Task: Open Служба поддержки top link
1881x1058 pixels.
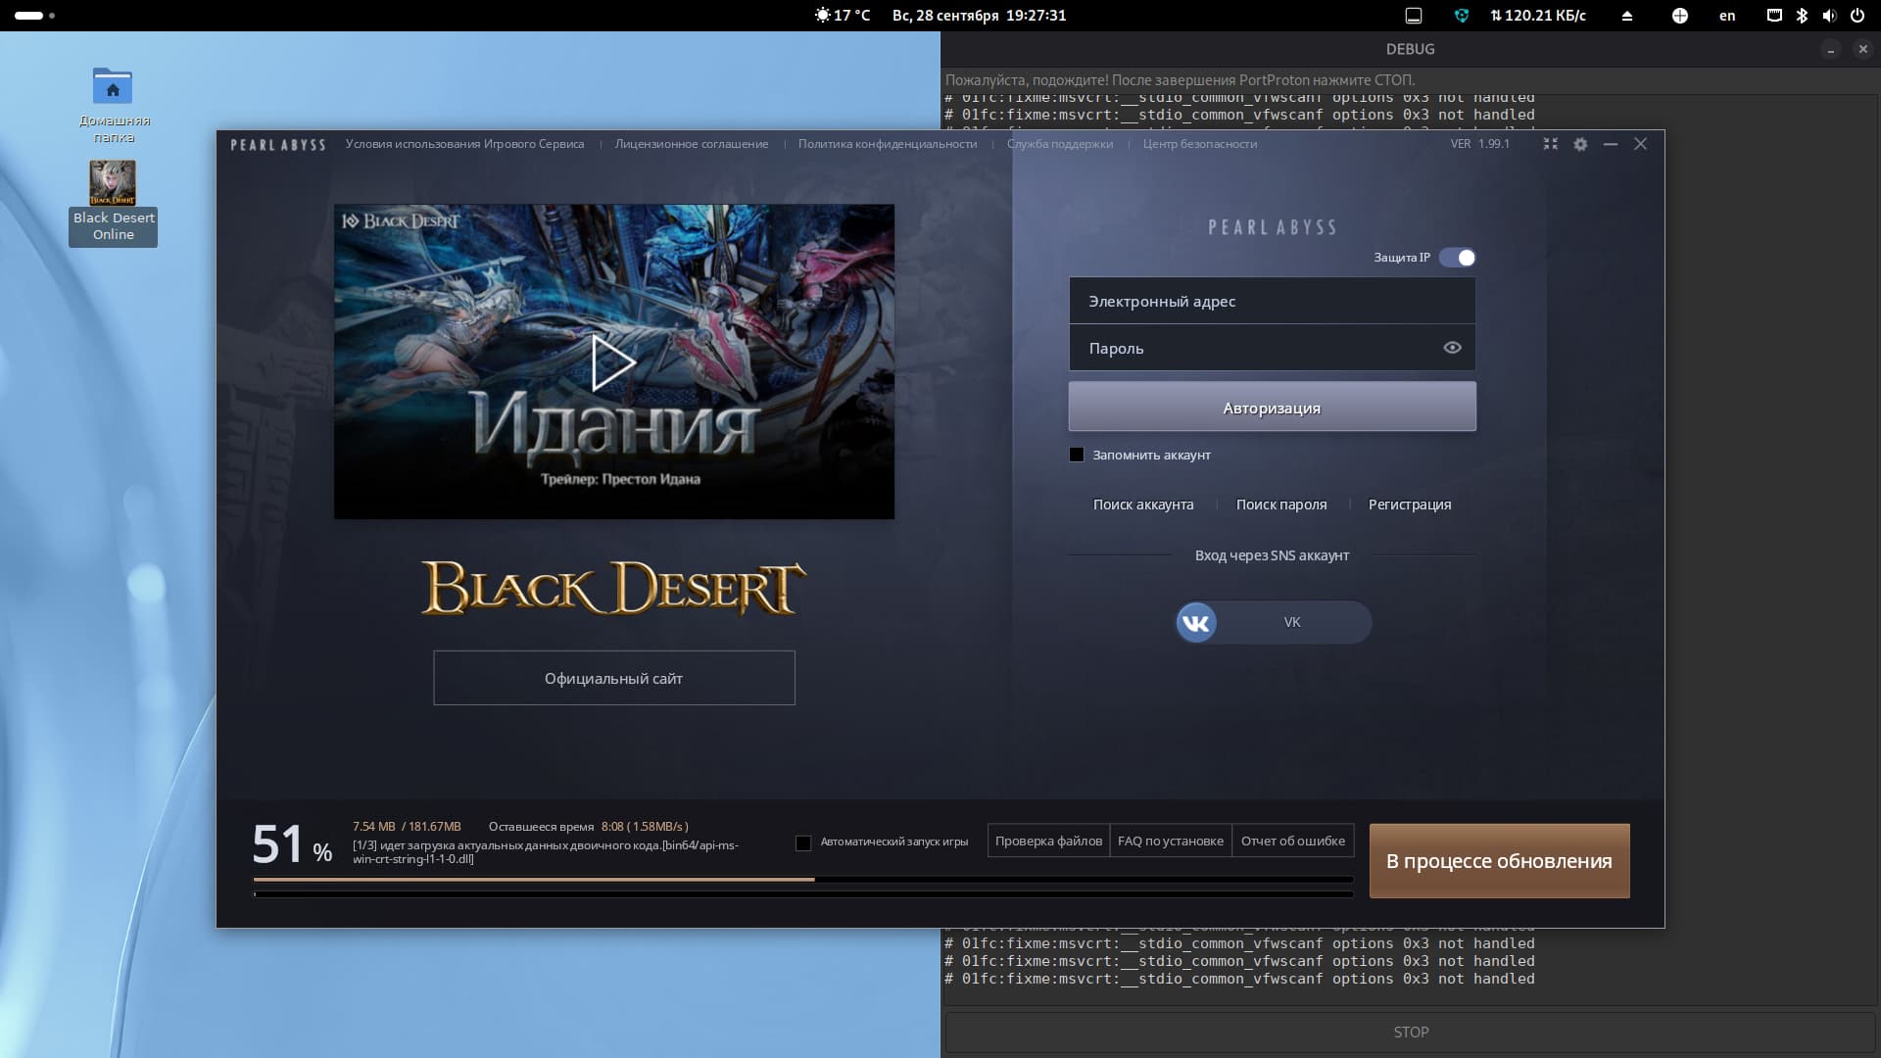Action: pyautogui.click(x=1059, y=144)
